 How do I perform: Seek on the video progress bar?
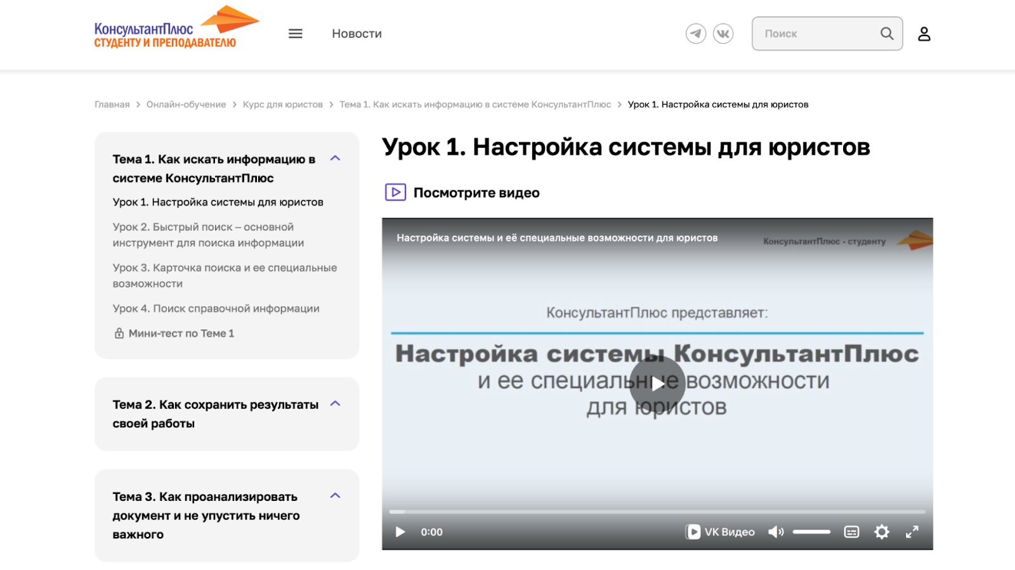(x=657, y=511)
